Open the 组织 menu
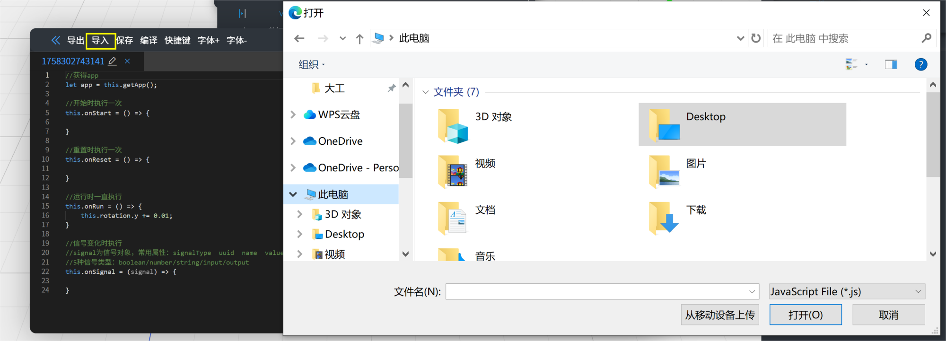 click(x=311, y=64)
